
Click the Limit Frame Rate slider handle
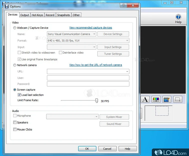click(97, 101)
